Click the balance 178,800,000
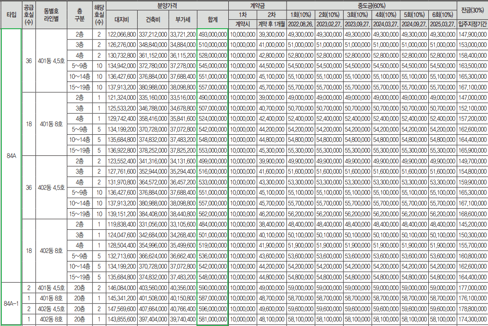This screenshot has width=488, height=326. click(472, 309)
